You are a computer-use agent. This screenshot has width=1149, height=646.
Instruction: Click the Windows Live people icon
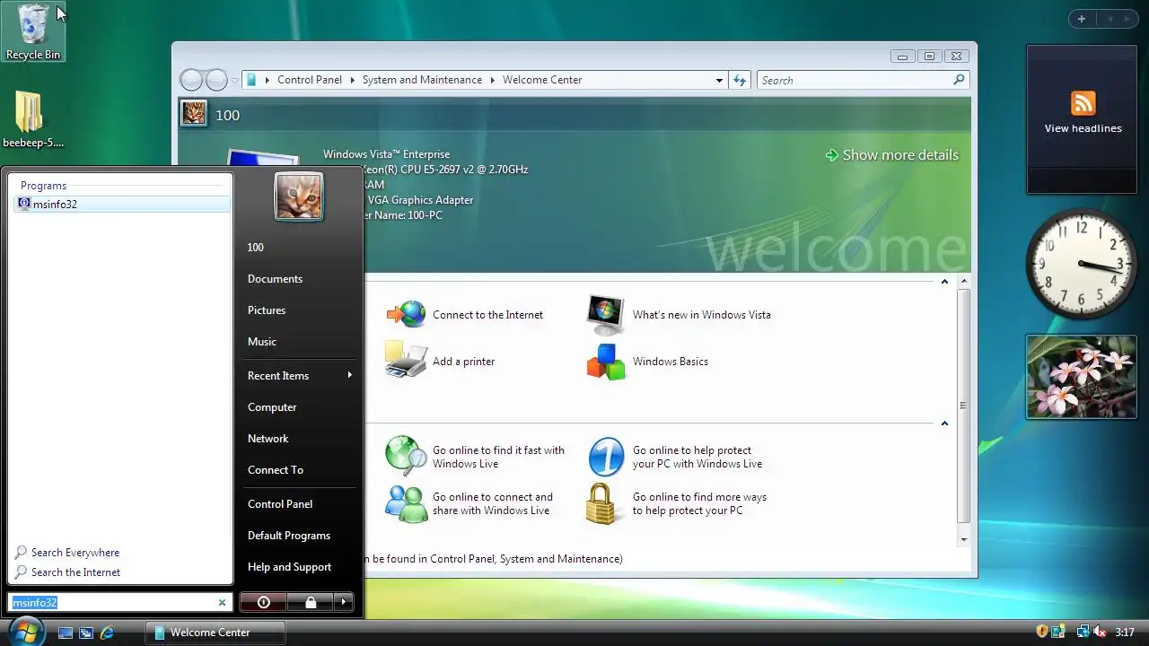[x=406, y=503]
